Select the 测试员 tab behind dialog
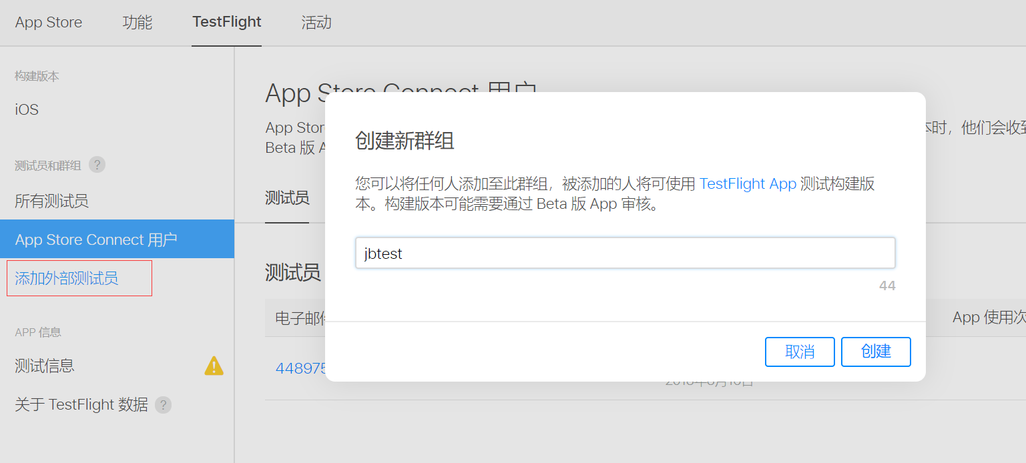The height and width of the screenshot is (463, 1026). pos(287,198)
